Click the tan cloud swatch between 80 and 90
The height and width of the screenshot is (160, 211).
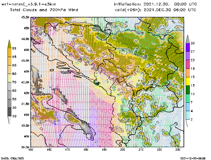(x=10, y=69)
